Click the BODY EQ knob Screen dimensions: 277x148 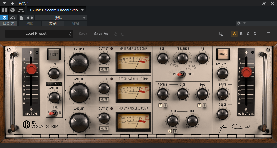(x=163, y=58)
